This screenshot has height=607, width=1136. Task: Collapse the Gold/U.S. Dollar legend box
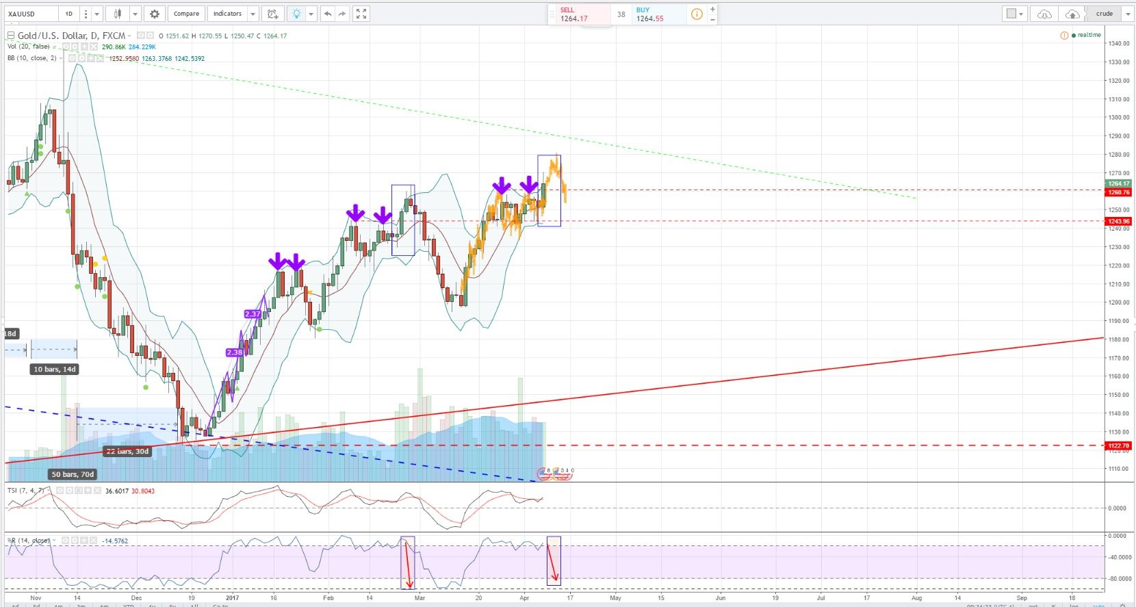(x=10, y=36)
